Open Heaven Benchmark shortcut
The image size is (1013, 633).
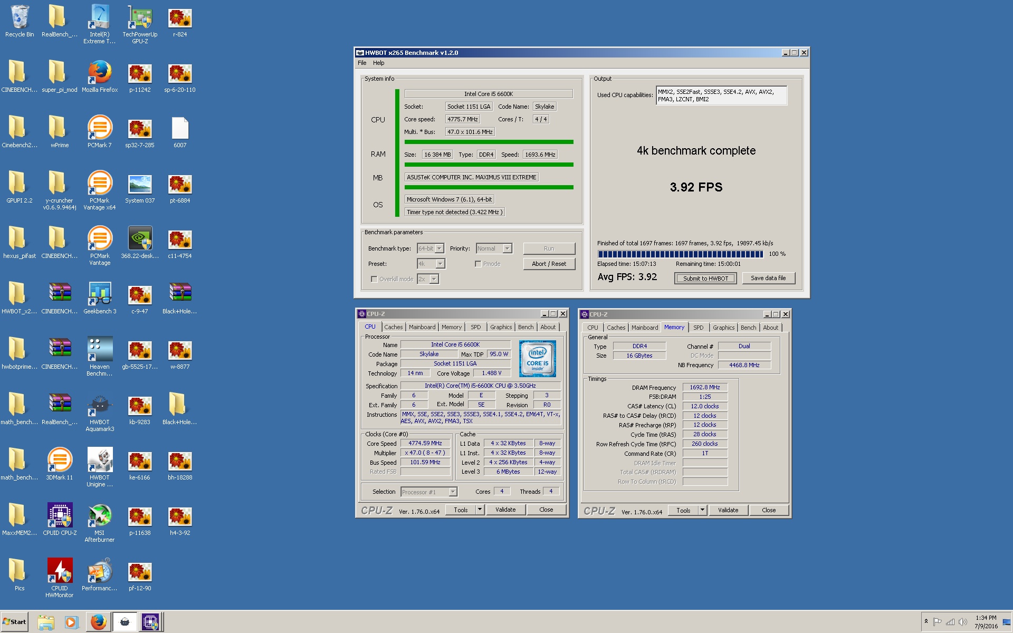click(100, 357)
